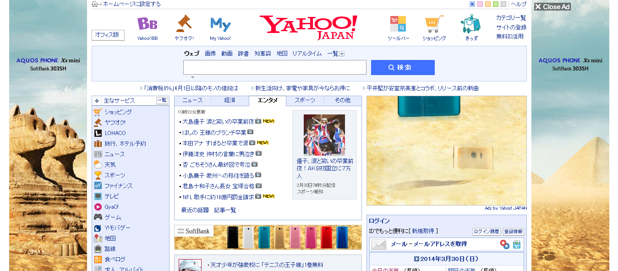Select the 知恵袋 search category
618x271 pixels.
263,54
